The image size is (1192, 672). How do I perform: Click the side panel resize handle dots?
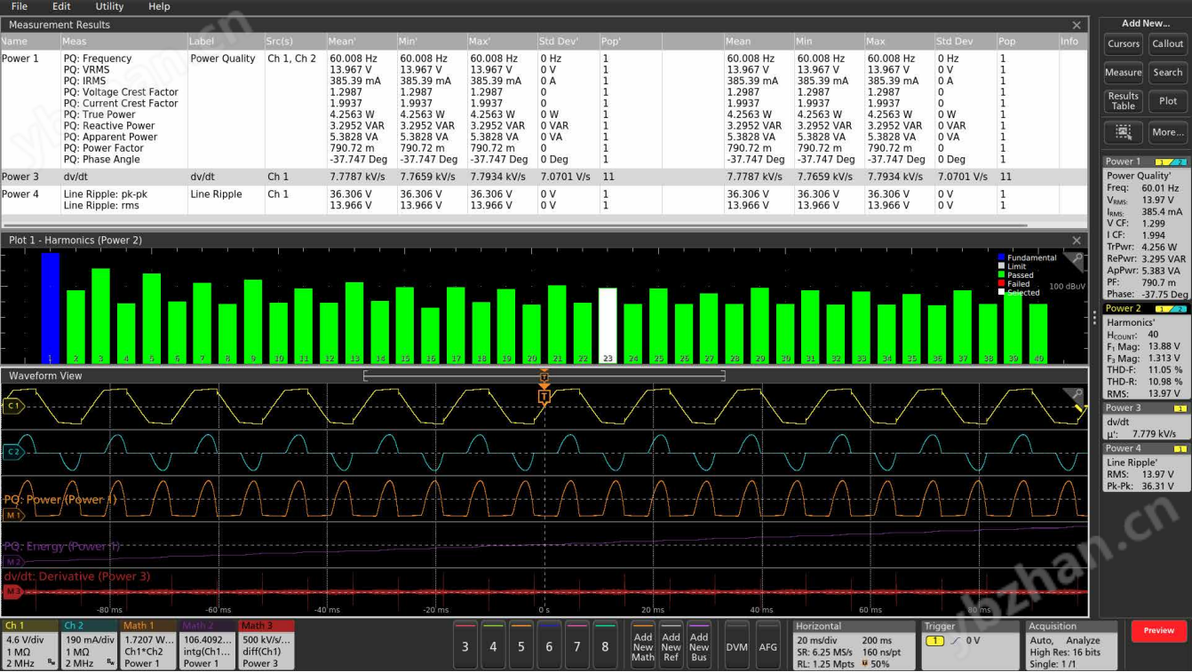tap(1094, 316)
